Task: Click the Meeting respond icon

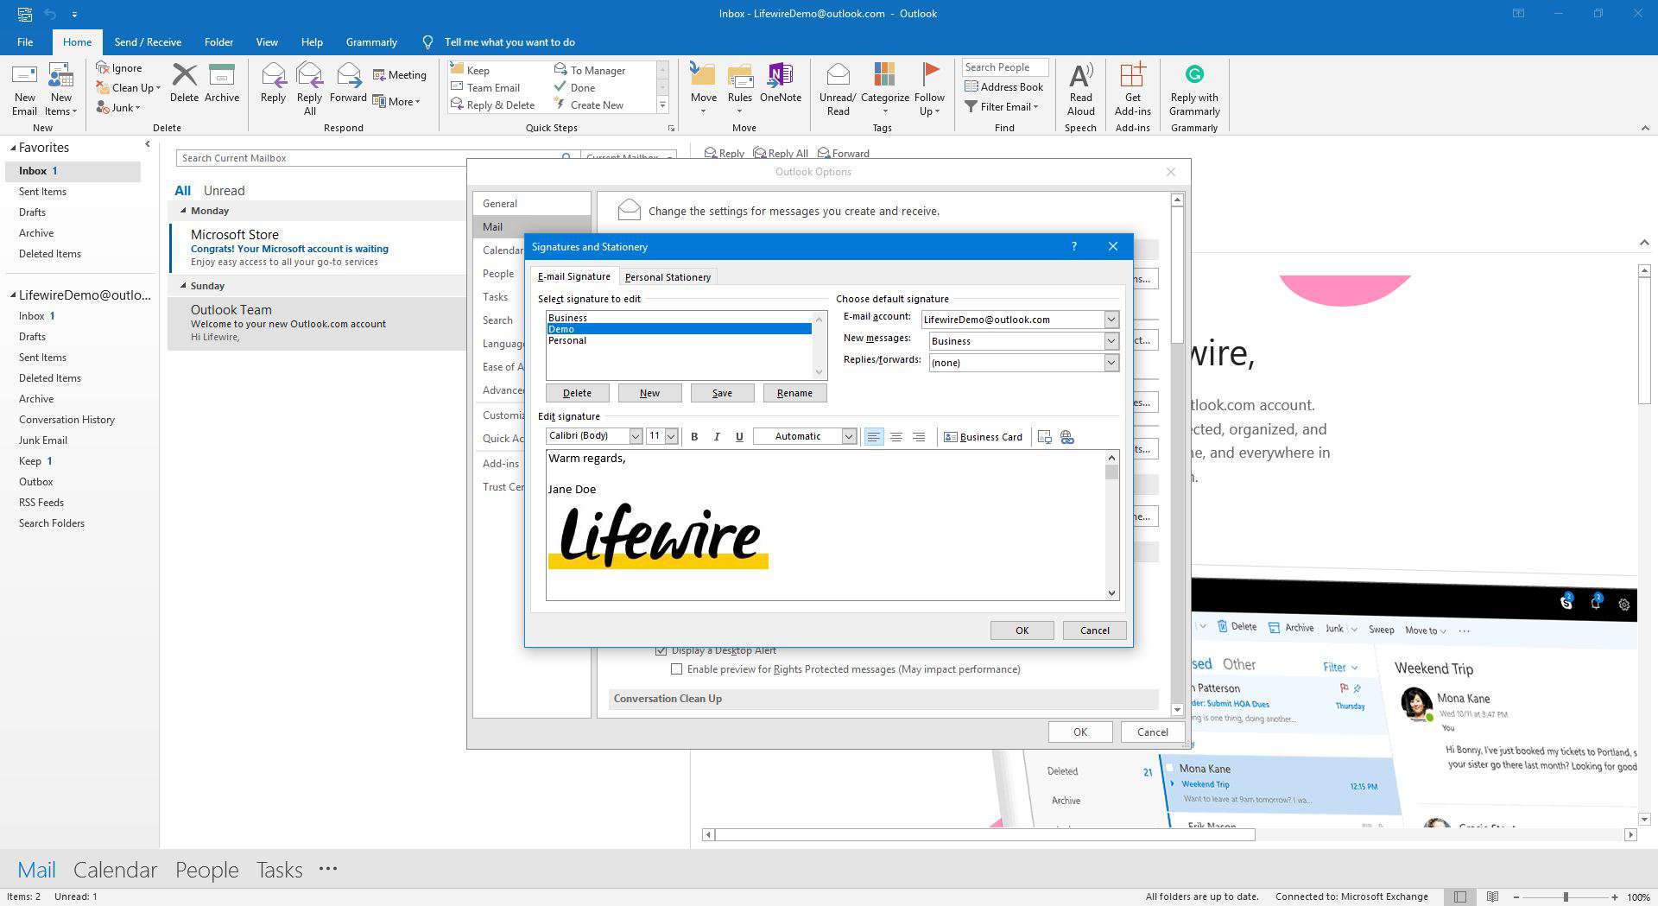Action: 399,75
